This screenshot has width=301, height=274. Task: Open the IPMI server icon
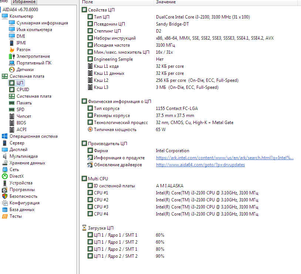(12, 43)
